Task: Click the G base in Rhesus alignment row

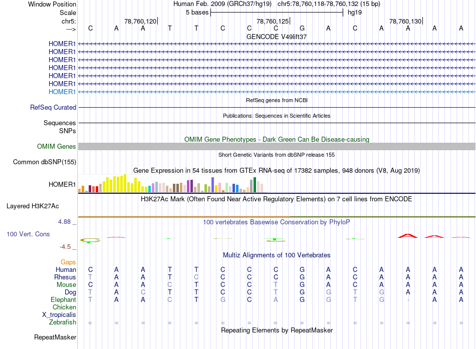Action: pos(302,277)
